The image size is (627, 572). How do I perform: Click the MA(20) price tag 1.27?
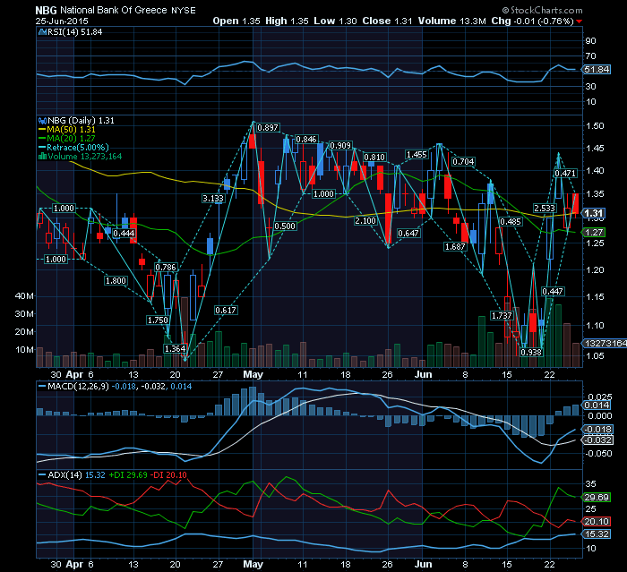tap(594, 232)
